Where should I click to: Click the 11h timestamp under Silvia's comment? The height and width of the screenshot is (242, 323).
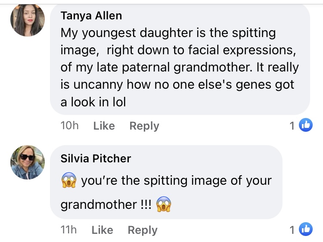pyautogui.click(x=69, y=230)
